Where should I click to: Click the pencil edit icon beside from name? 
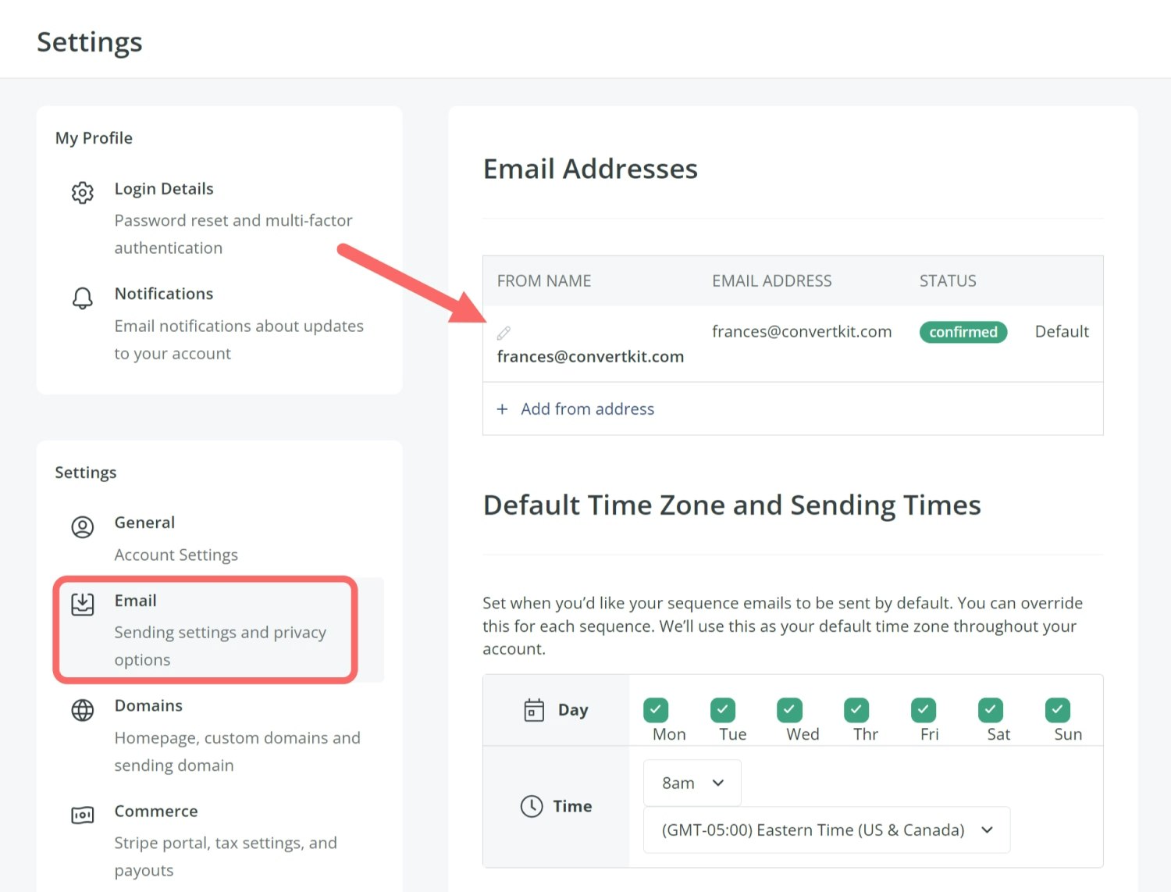pos(504,333)
